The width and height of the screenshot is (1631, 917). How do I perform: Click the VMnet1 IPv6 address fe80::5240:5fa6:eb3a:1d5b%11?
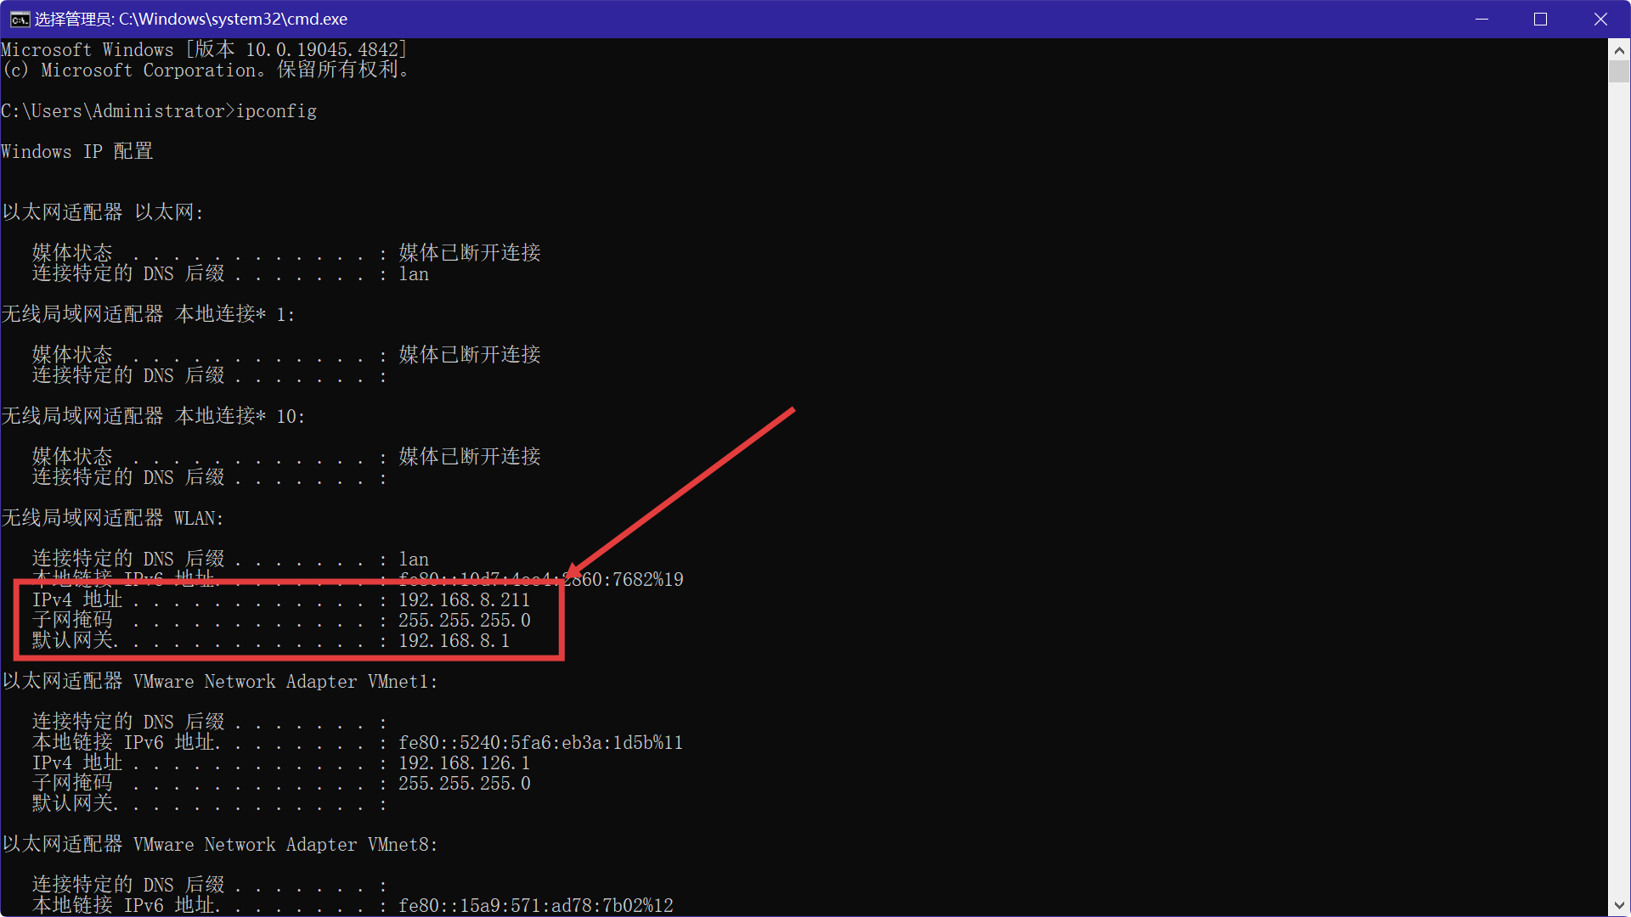point(541,743)
